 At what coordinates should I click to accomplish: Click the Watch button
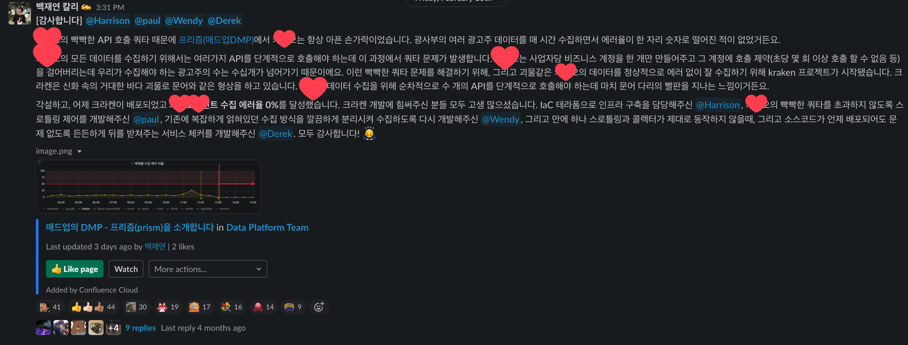coord(126,269)
